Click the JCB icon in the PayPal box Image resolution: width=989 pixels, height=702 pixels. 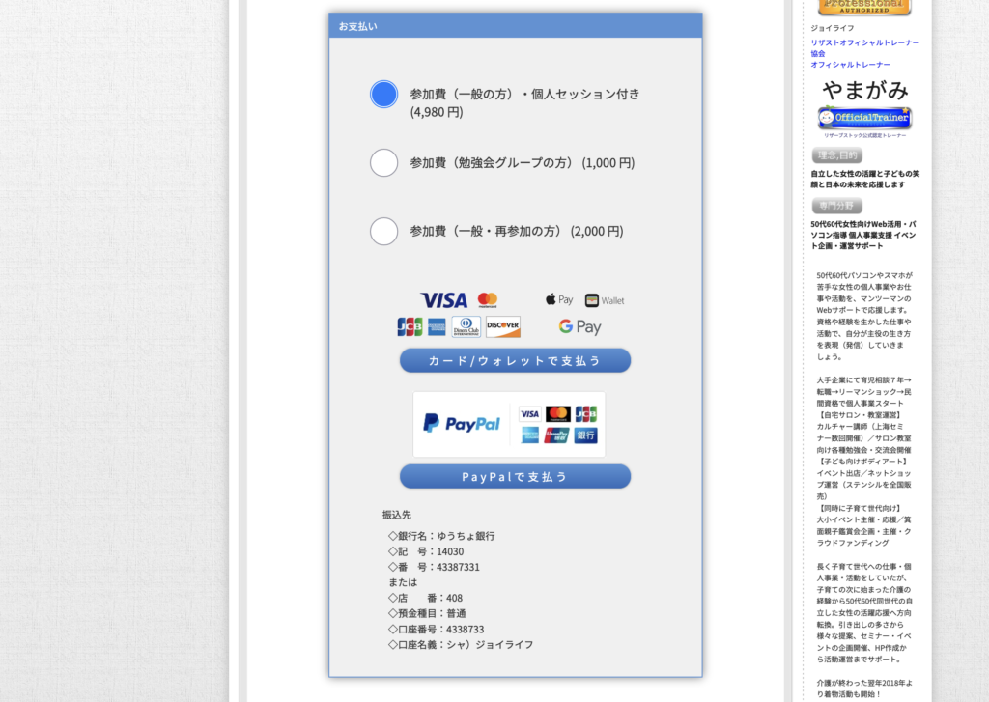point(586,413)
